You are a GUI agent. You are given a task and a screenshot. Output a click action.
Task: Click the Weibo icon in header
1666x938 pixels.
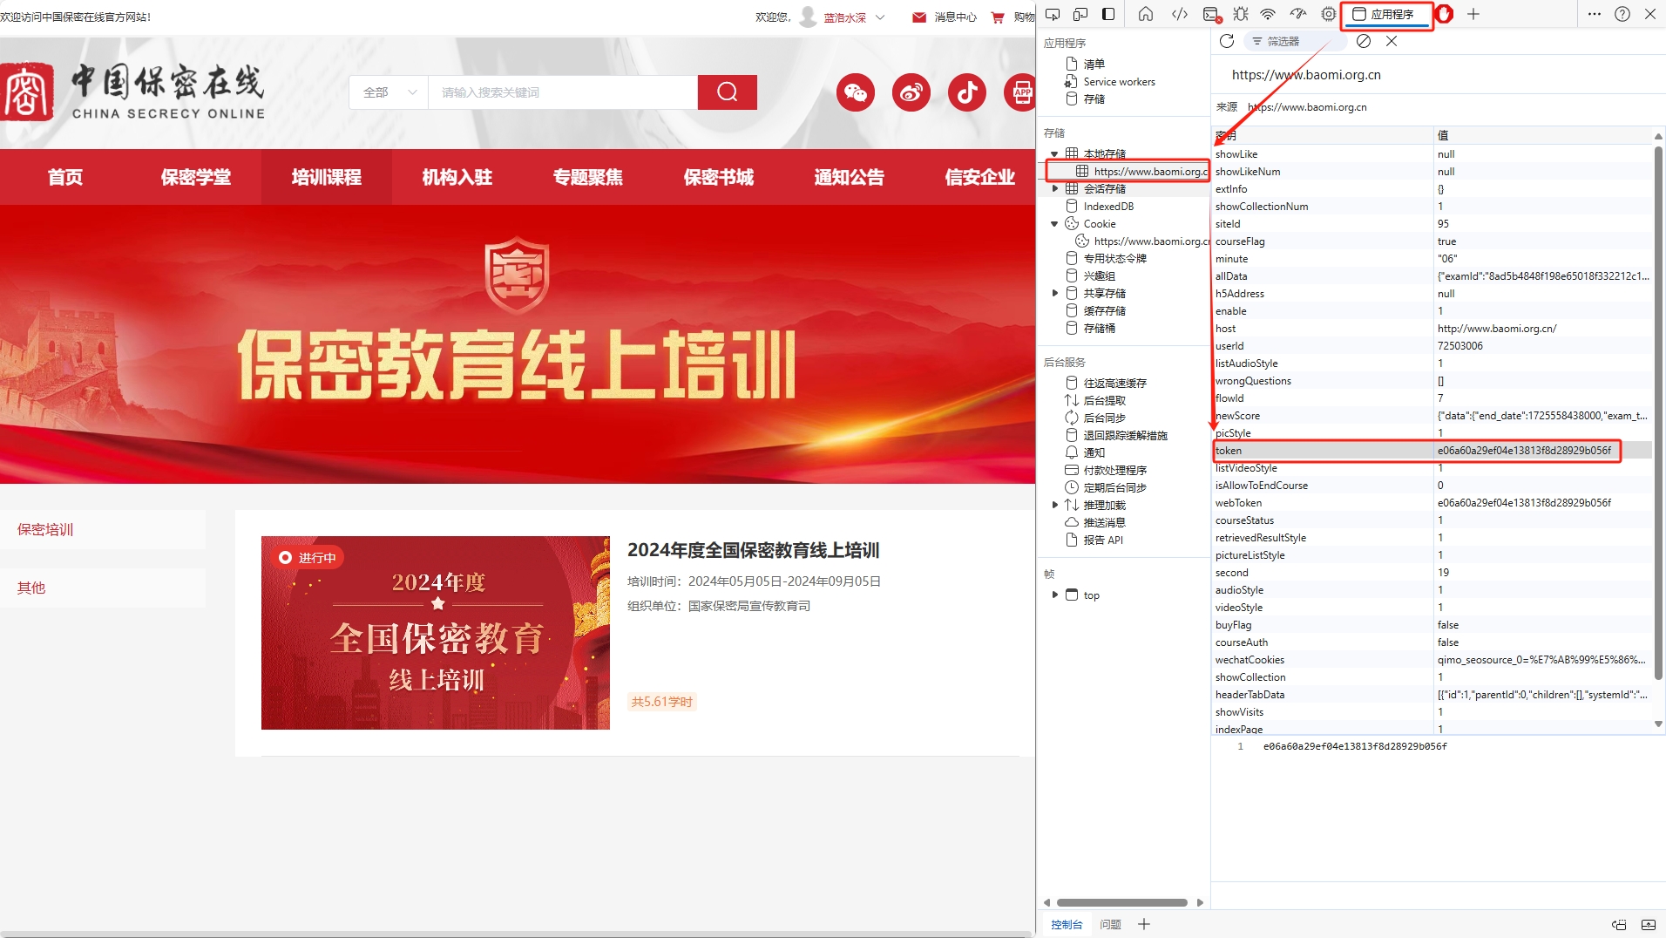coord(911,92)
